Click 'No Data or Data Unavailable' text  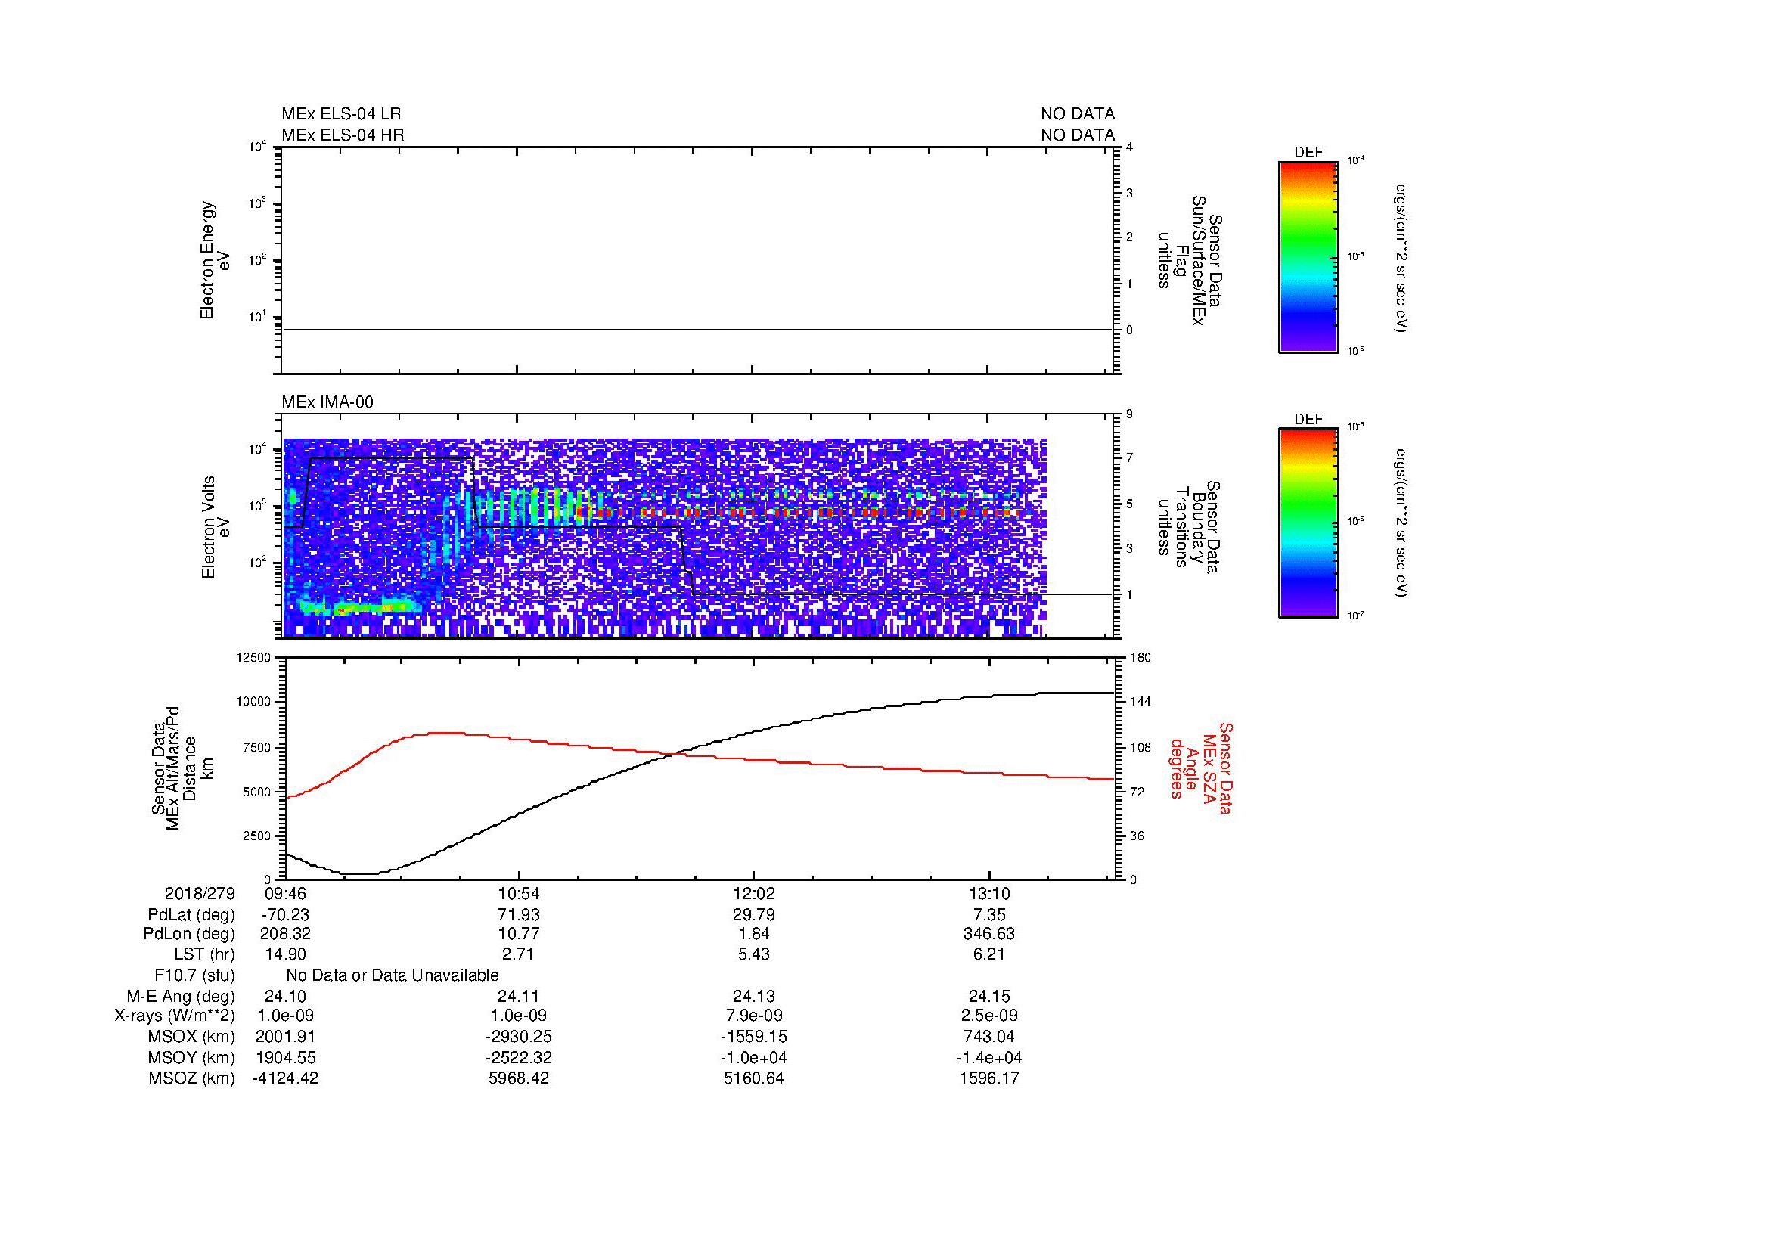(393, 975)
